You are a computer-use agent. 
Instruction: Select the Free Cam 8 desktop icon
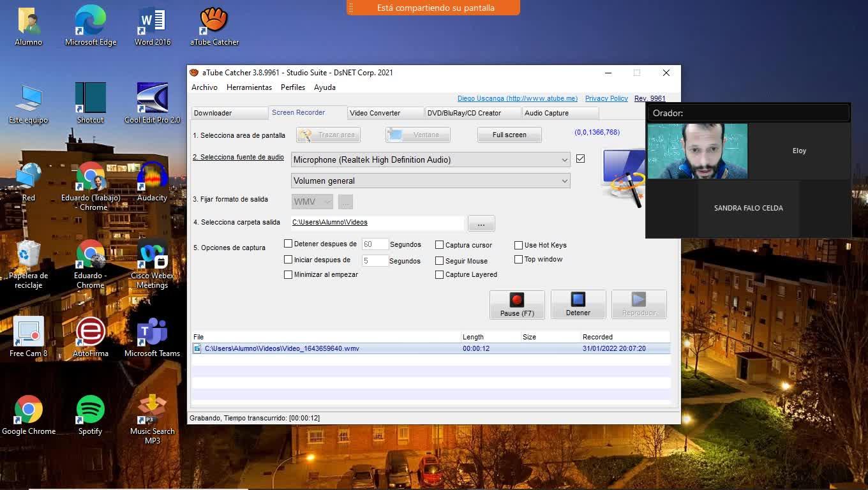click(28, 338)
